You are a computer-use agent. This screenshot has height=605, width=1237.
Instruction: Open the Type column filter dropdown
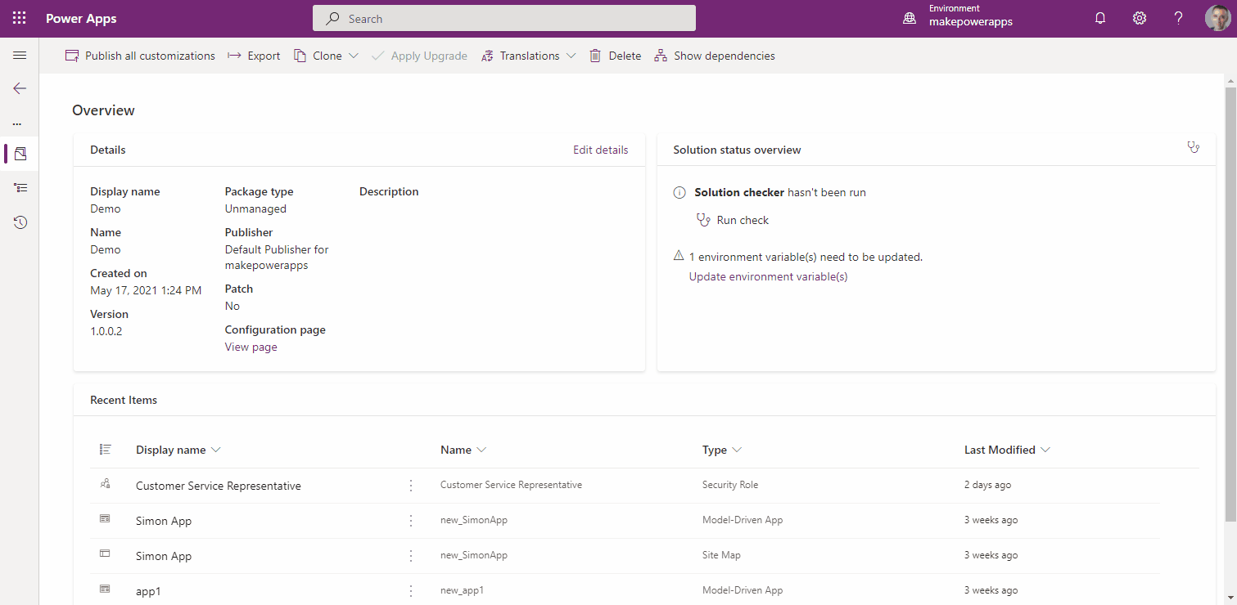tap(737, 450)
